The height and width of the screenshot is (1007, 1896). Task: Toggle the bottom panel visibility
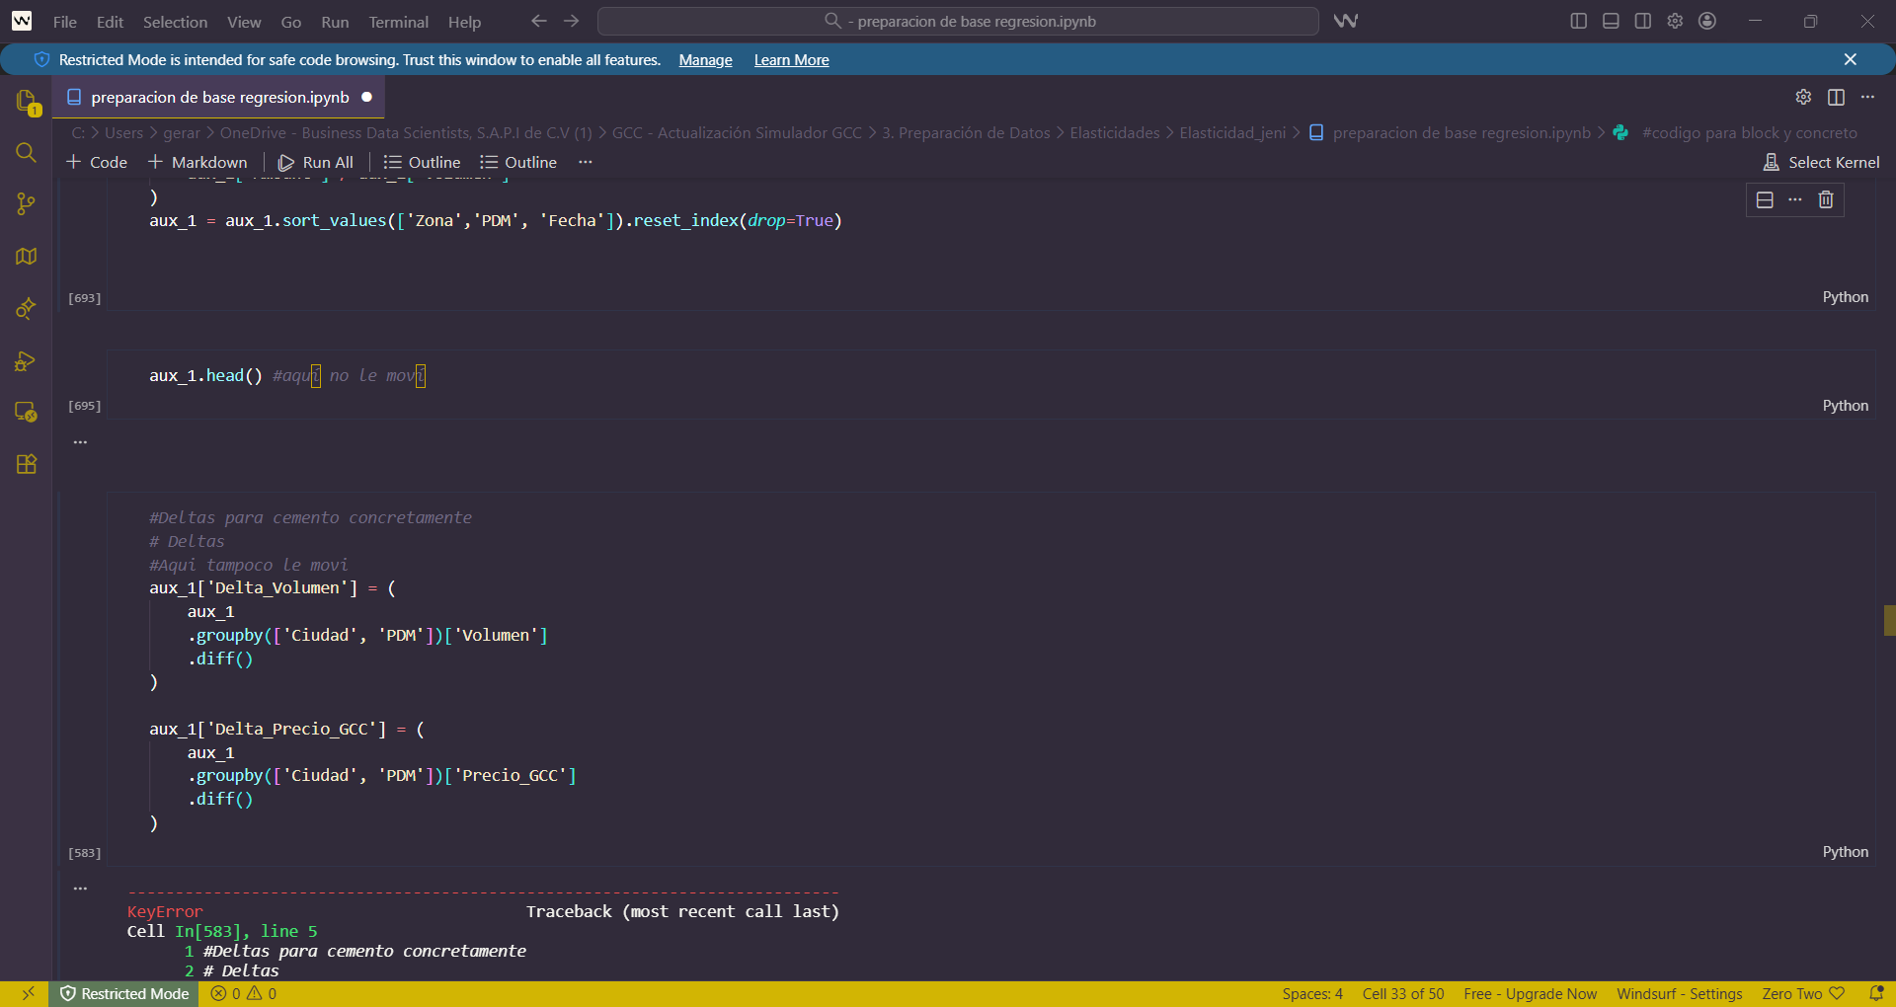(x=1611, y=21)
